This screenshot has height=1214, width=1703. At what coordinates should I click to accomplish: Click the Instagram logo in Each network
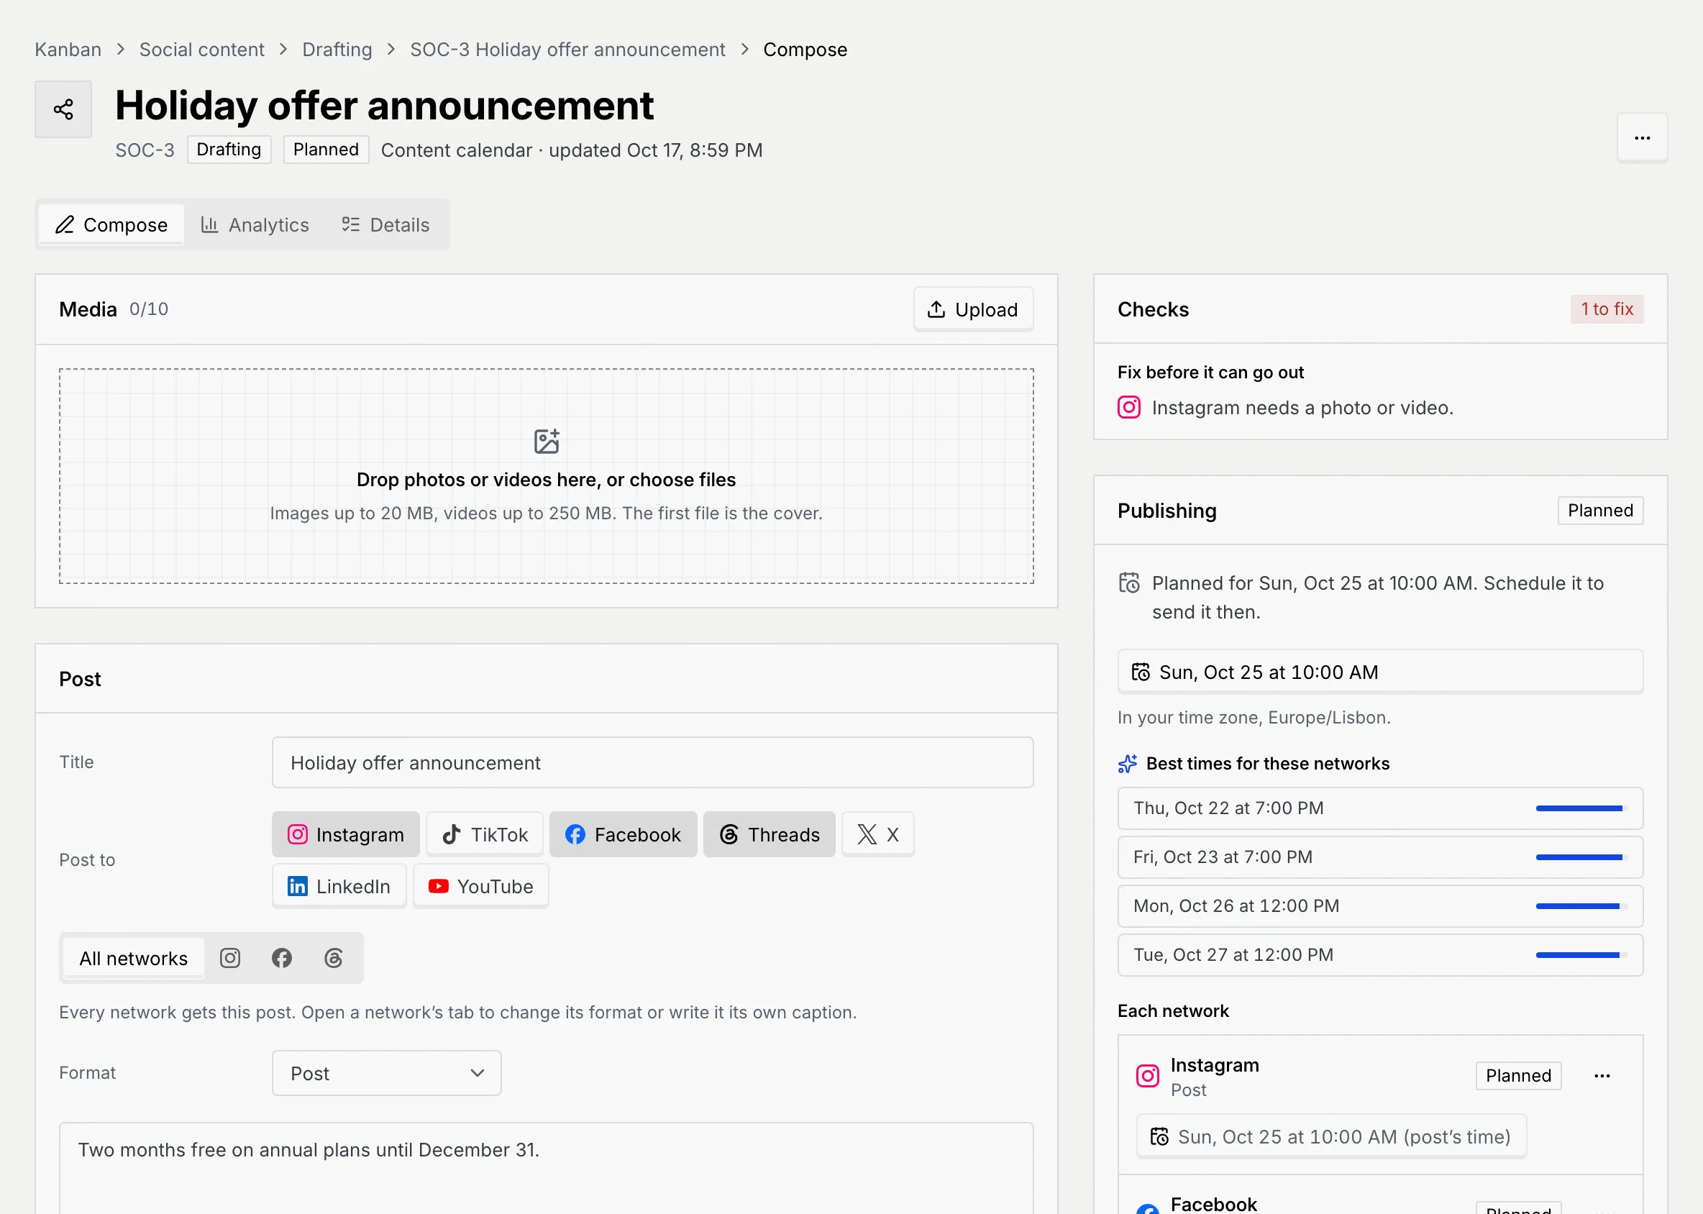[x=1148, y=1076]
